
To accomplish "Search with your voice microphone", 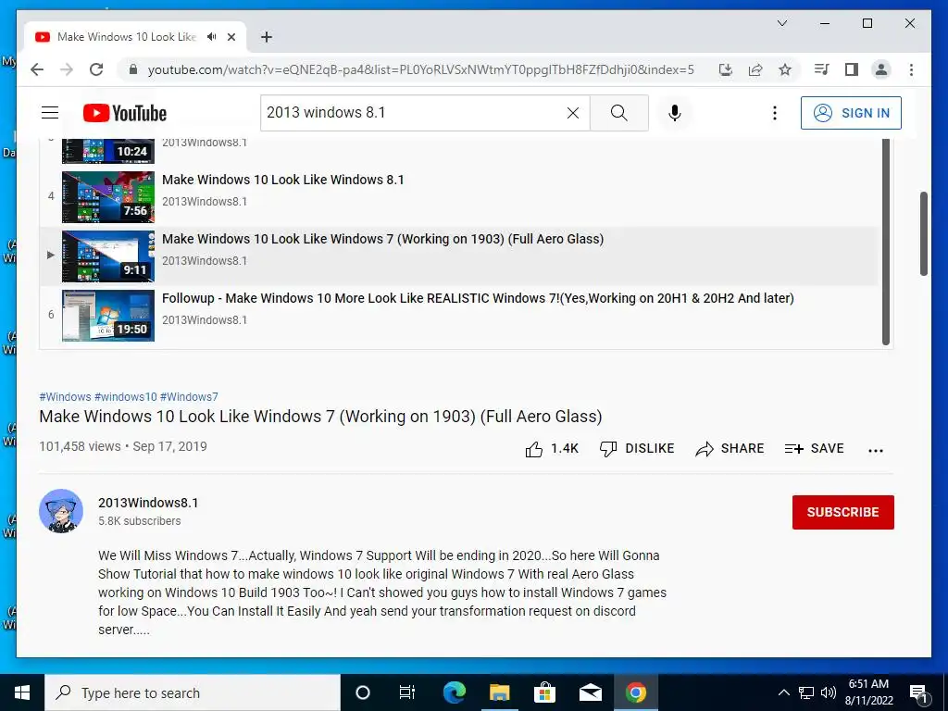I will tap(675, 112).
